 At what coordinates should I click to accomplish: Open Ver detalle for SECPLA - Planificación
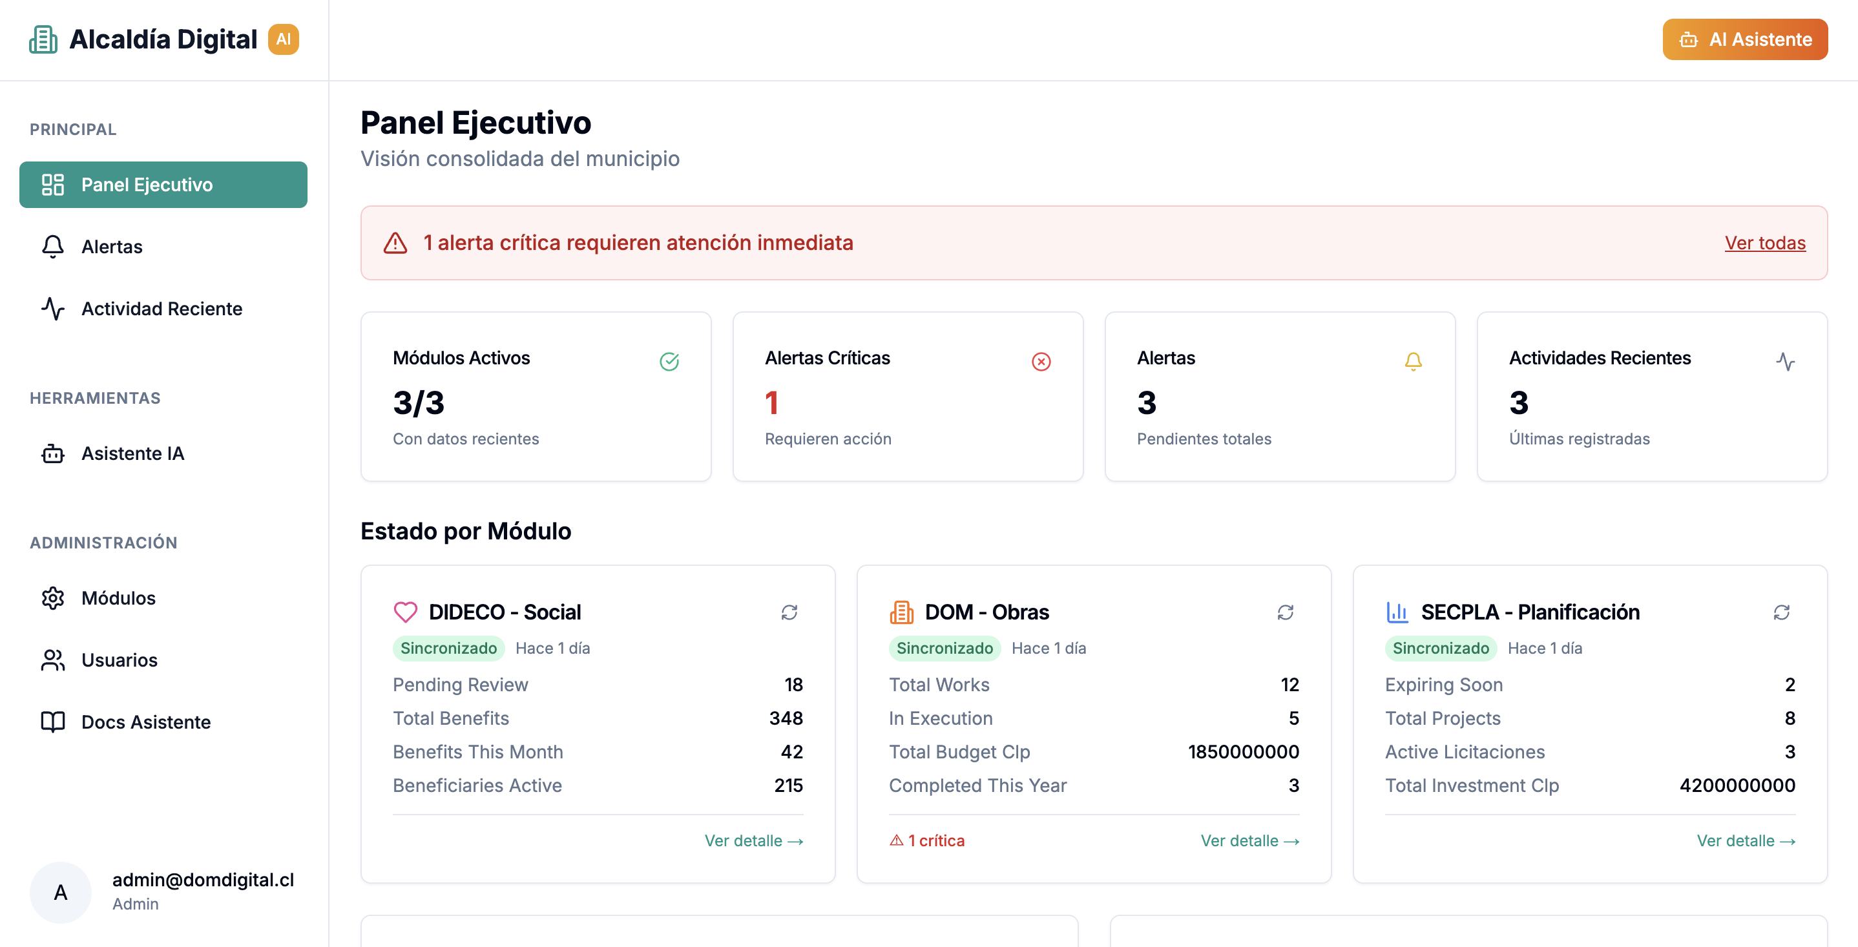[1746, 841]
